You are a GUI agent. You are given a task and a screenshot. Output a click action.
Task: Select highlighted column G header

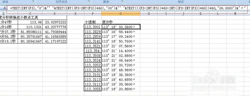point(121,14)
